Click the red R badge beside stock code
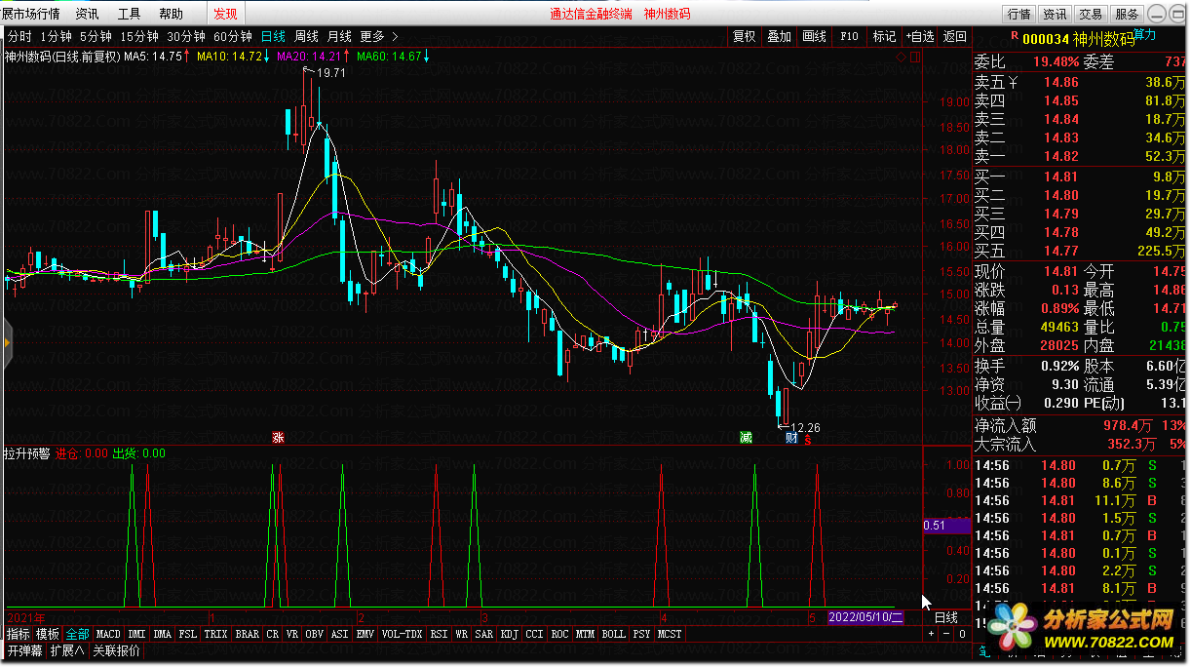This screenshot has width=1191, height=667. (x=1015, y=36)
